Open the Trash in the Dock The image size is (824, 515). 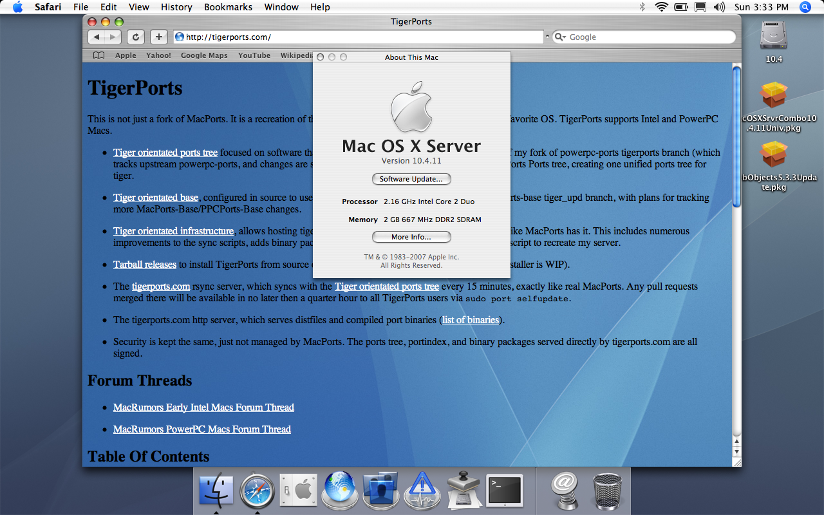click(606, 491)
